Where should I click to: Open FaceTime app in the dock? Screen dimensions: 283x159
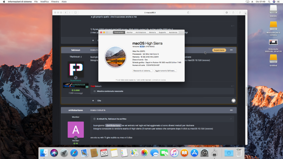click(x=164, y=153)
